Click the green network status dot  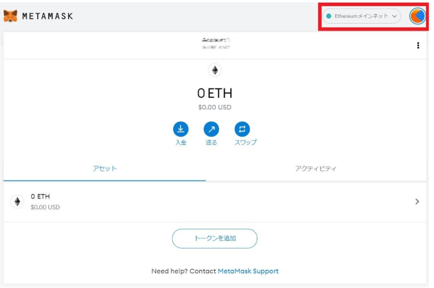pyautogui.click(x=329, y=16)
